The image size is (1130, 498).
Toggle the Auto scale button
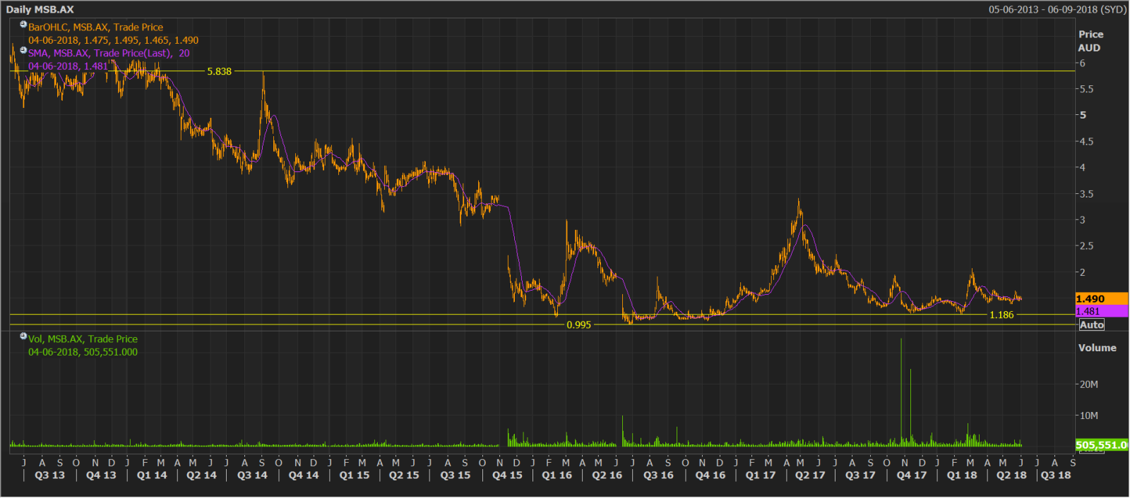point(1091,324)
